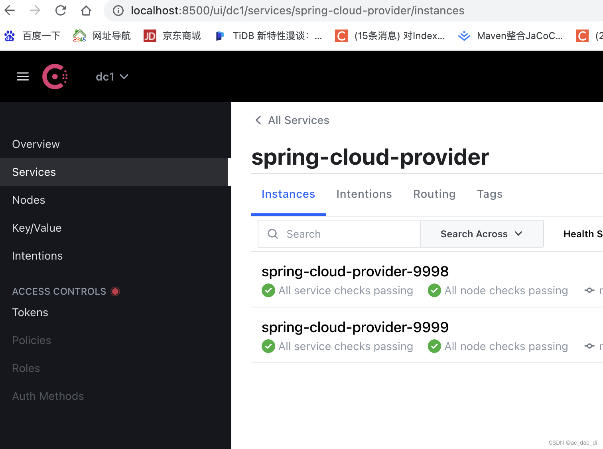This screenshot has width=603, height=449.
Task: Select Services in the sidebar
Action: click(x=114, y=172)
